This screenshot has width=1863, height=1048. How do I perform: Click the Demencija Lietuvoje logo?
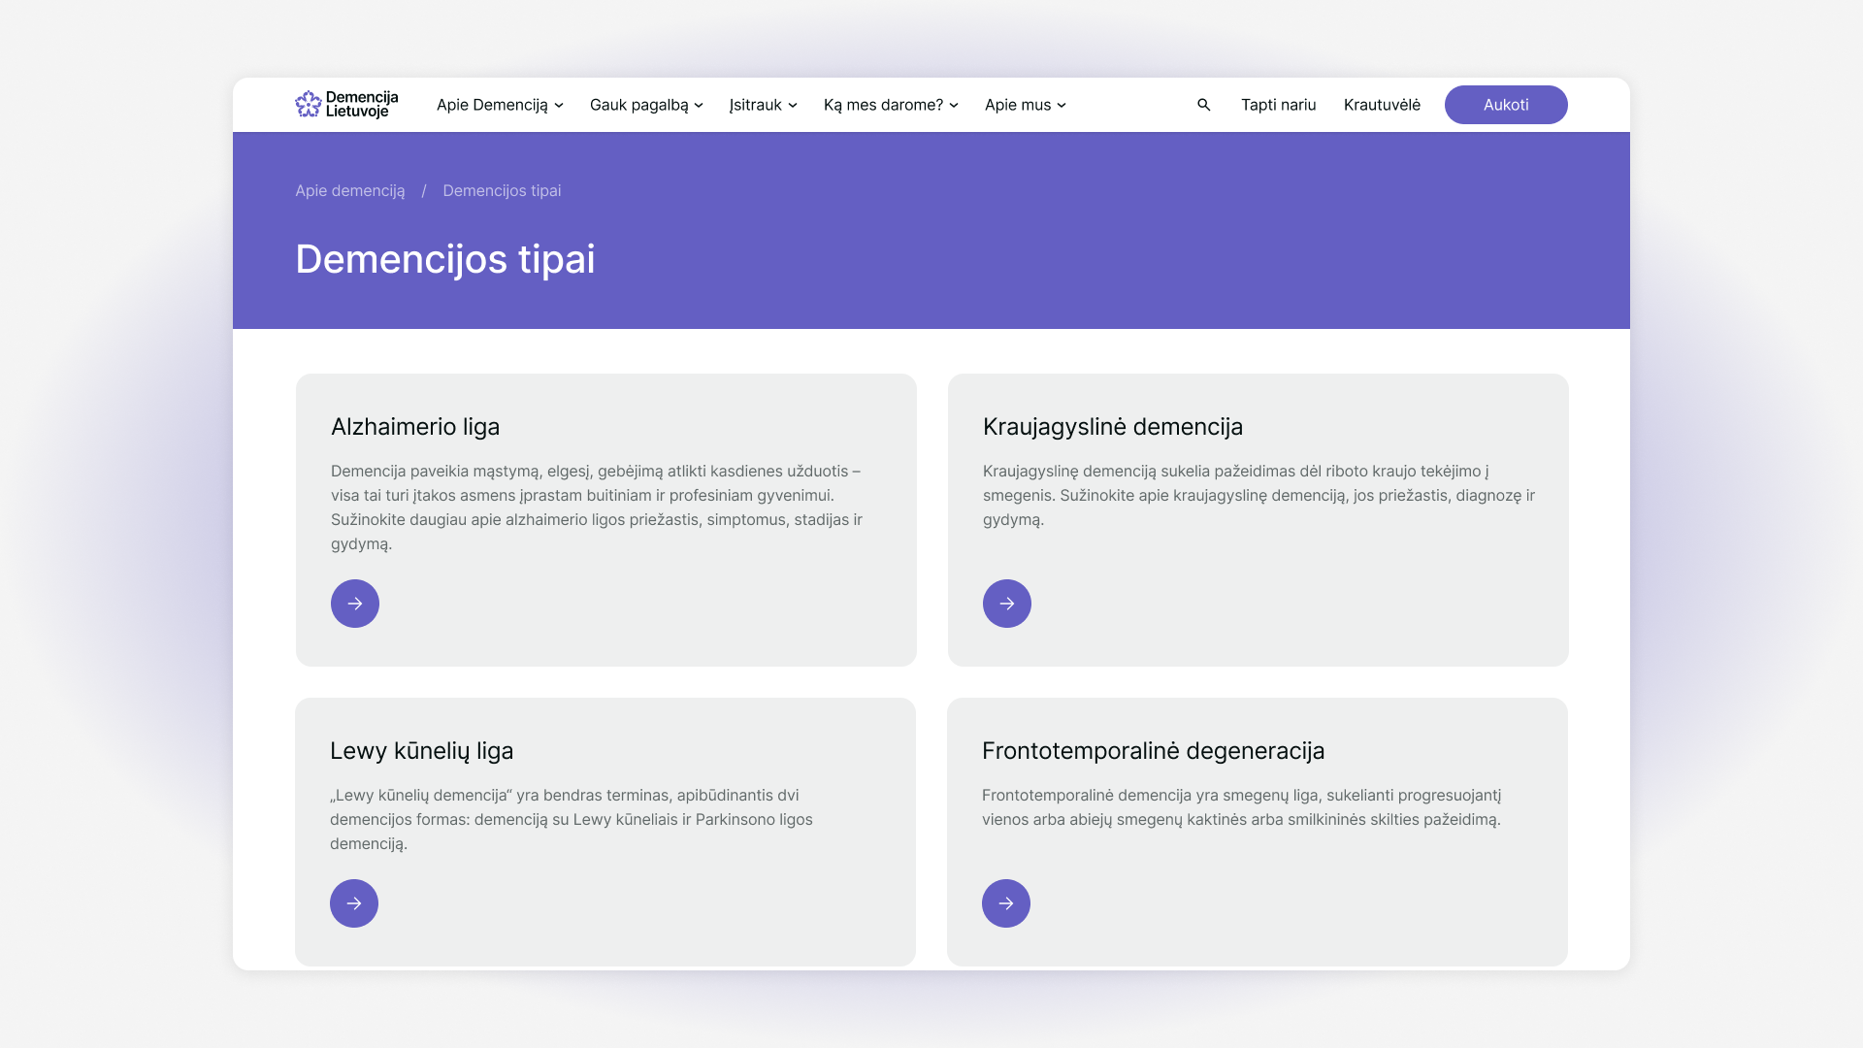[x=346, y=105]
